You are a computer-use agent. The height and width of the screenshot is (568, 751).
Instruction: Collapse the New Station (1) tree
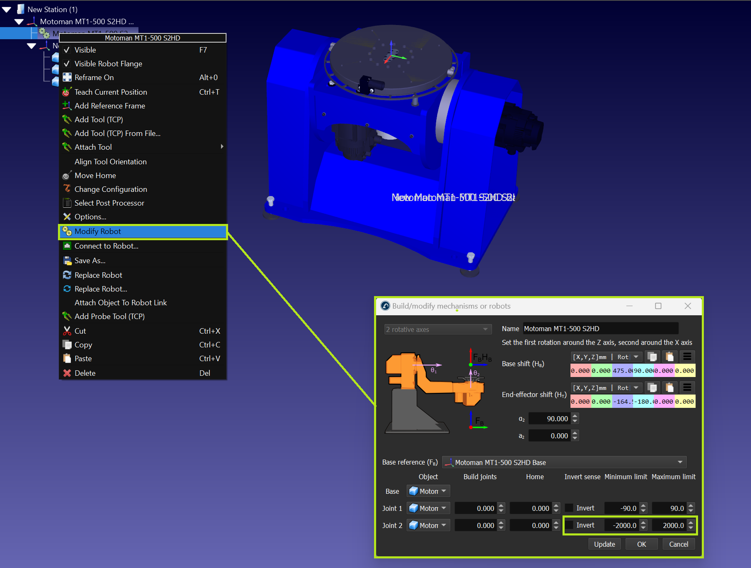pyautogui.click(x=7, y=9)
